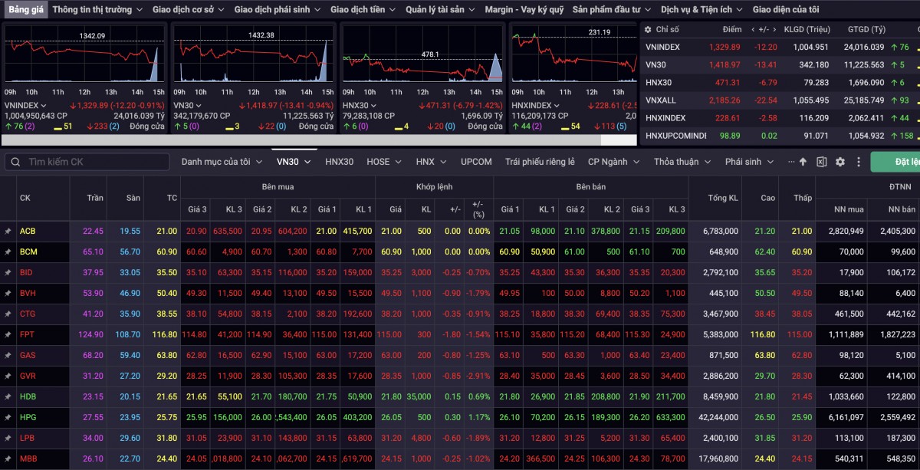Focus the Tìm kiếm CK search field
This screenshot has height=470, width=920.
pos(92,162)
